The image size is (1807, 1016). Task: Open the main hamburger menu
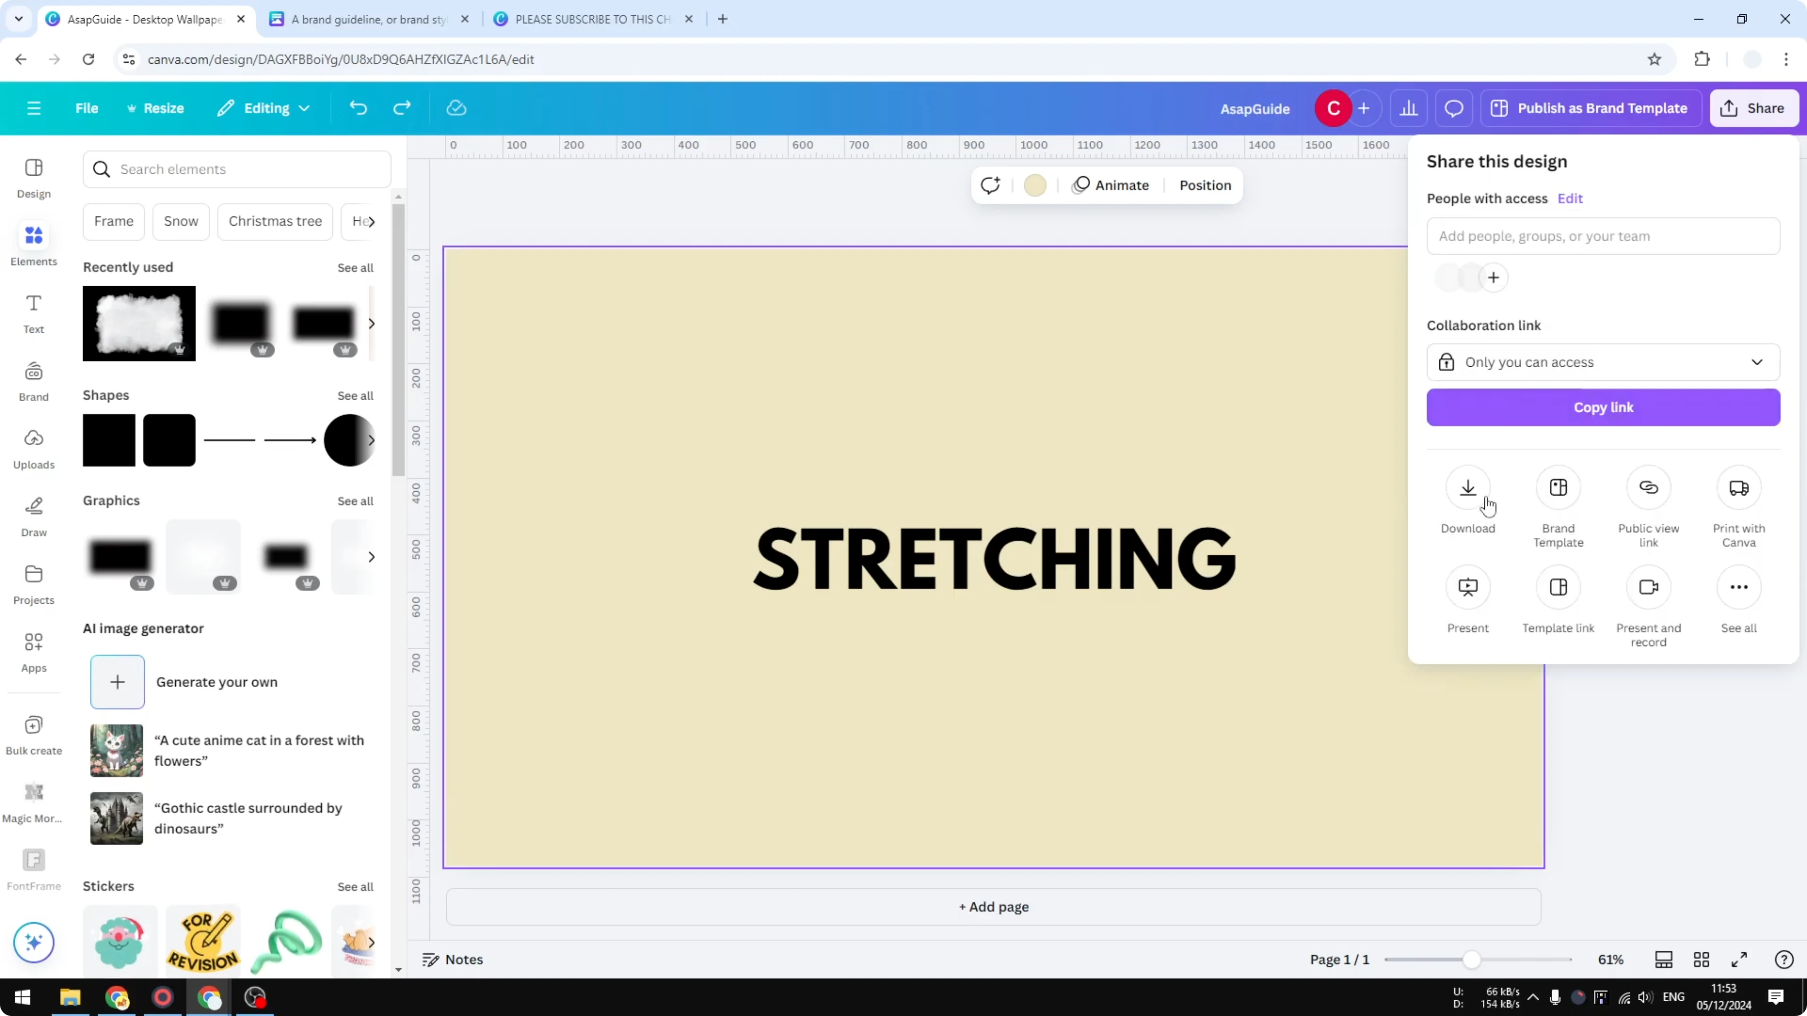coord(34,108)
